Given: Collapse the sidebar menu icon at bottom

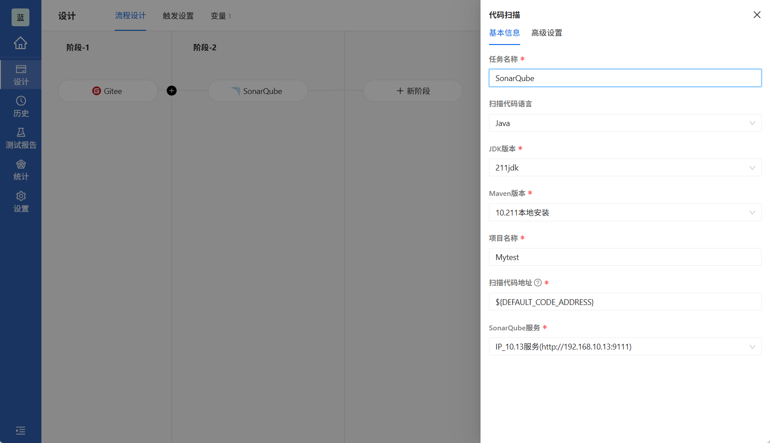Looking at the screenshot, I should click(20, 431).
